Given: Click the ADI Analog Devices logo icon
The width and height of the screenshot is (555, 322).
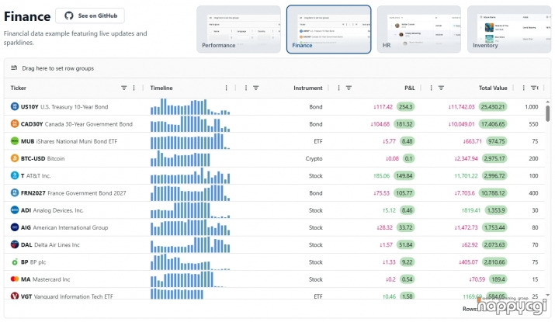Looking at the screenshot, I should (15, 210).
